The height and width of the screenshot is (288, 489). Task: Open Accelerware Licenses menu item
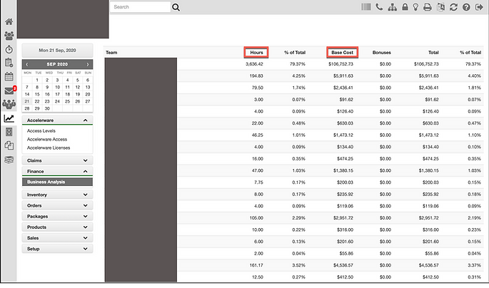[48, 148]
